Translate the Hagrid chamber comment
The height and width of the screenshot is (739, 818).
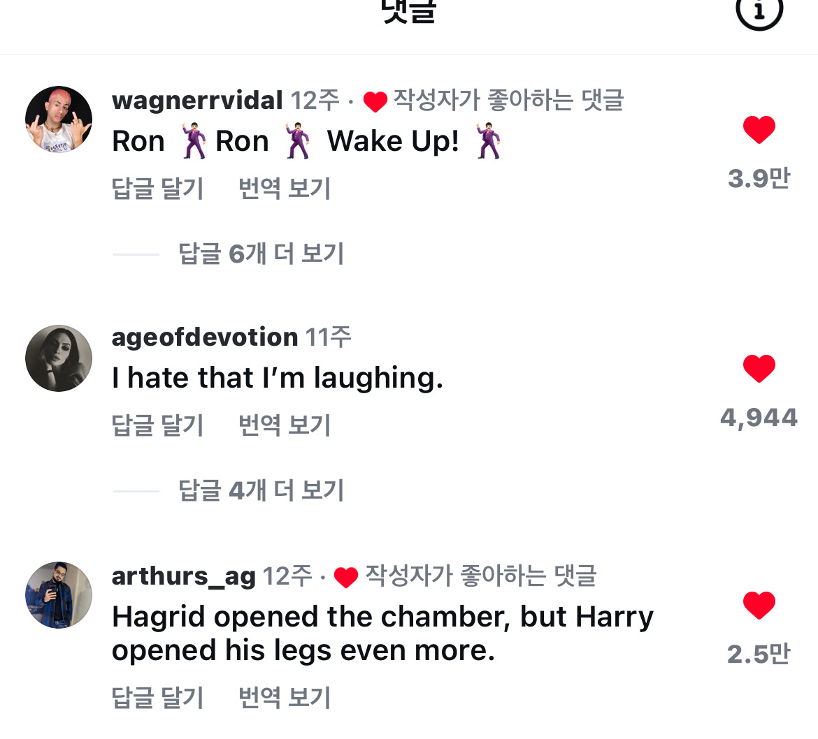(x=284, y=698)
